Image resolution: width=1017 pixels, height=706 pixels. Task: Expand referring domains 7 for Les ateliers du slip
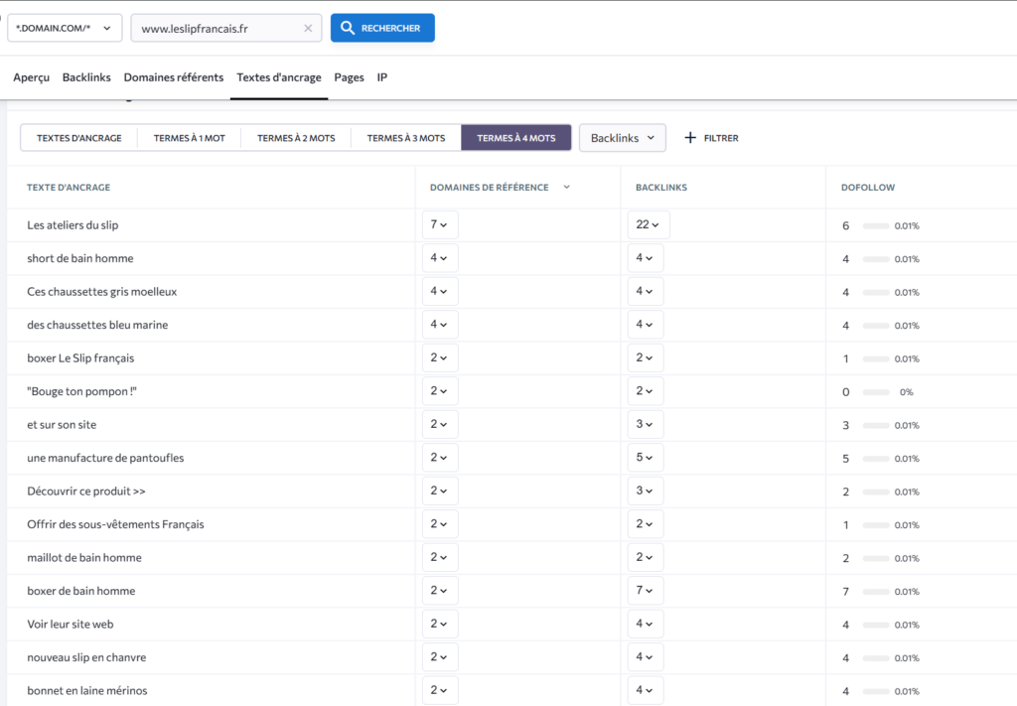pyautogui.click(x=440, y=225)
